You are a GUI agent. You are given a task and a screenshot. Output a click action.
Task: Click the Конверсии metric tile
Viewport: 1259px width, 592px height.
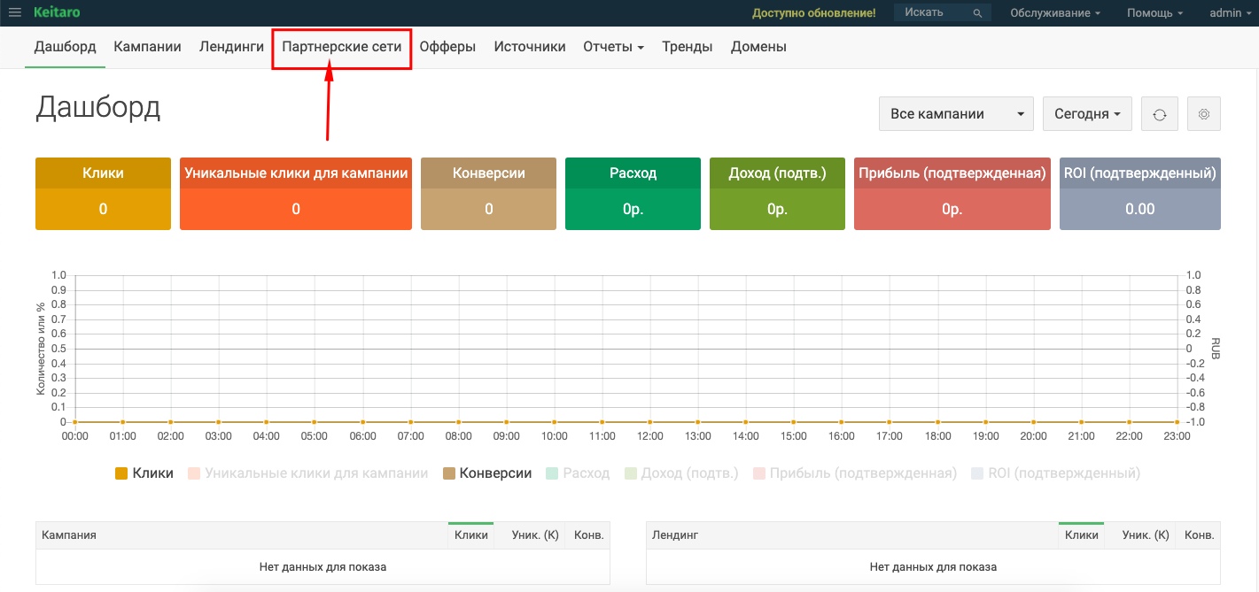pos(489,194)
